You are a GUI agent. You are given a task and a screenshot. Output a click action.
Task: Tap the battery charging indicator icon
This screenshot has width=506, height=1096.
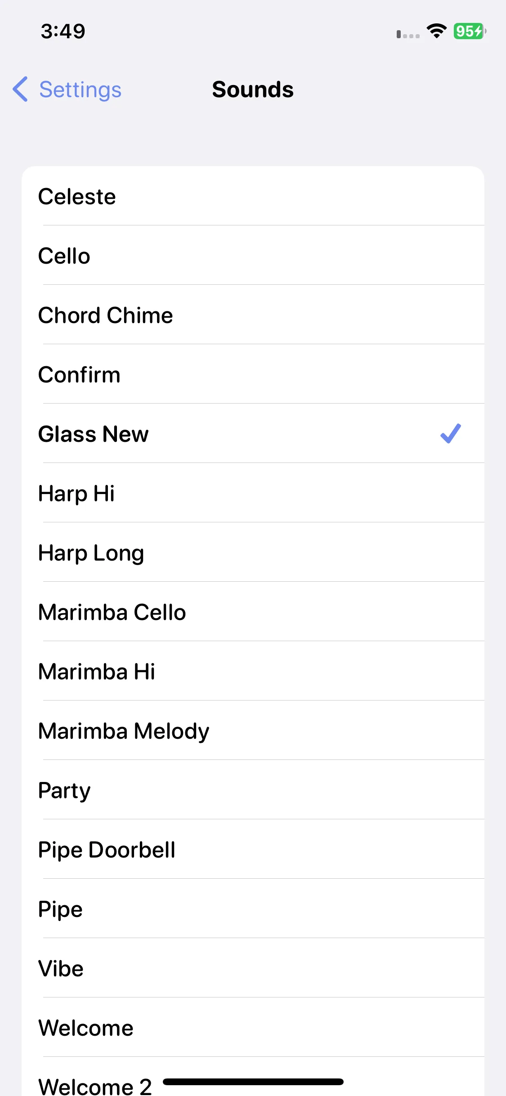(470, 31)
